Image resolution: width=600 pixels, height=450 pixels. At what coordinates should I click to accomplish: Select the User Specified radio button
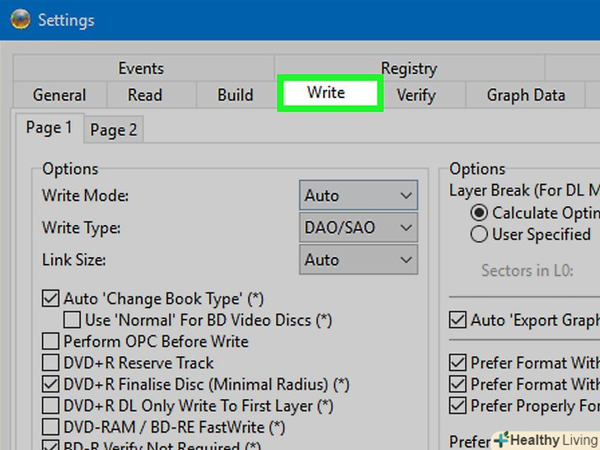tap(479, 234)
